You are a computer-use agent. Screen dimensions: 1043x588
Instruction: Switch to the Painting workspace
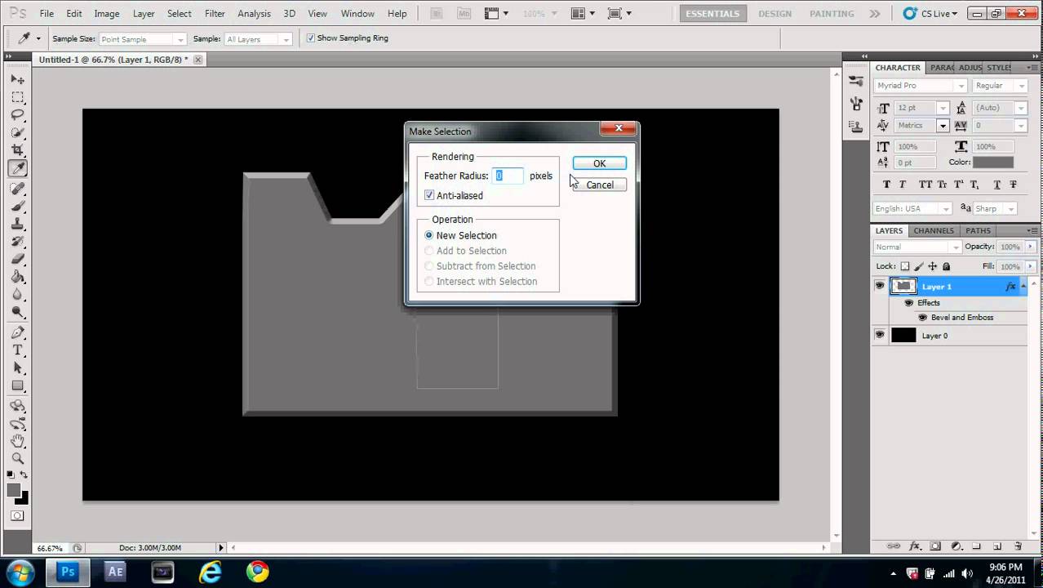(x=832, y=14)
